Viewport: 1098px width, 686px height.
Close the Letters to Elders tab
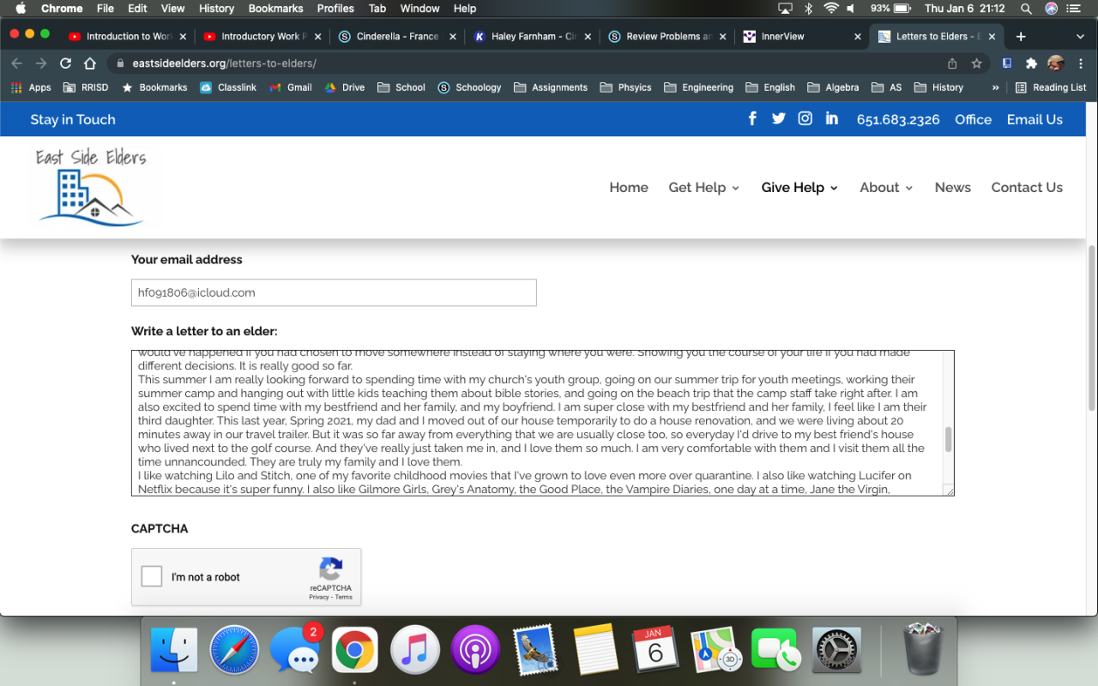tap(992, 37)
